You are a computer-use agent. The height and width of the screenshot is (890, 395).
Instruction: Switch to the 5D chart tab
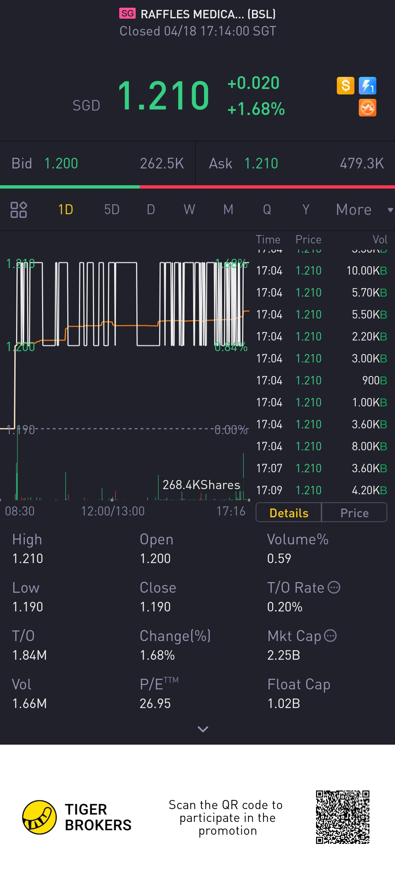(112, 210)
